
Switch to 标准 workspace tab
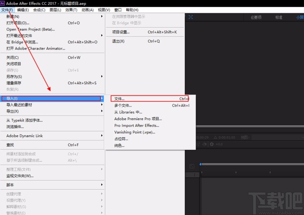point(279,17)
